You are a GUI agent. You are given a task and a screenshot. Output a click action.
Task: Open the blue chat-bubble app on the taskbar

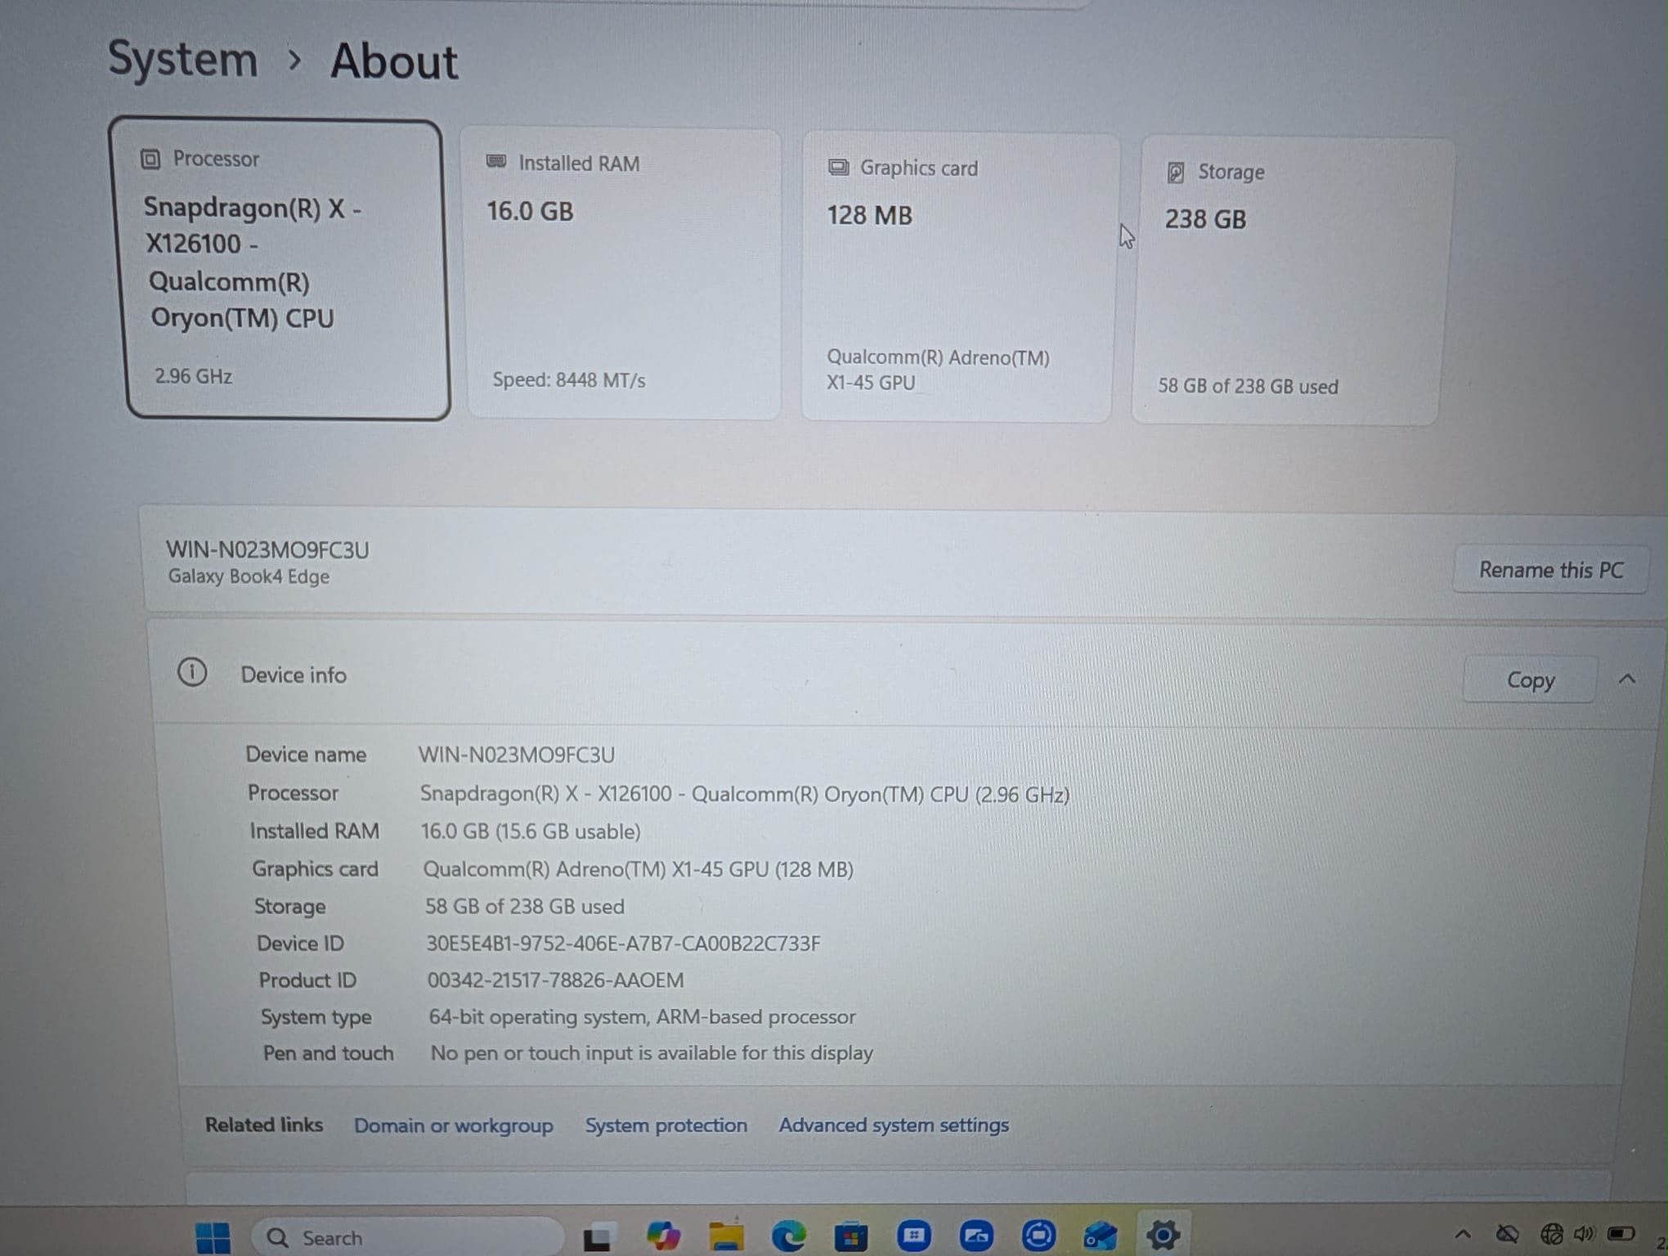pyautogui.click(x=913, y=1236)
